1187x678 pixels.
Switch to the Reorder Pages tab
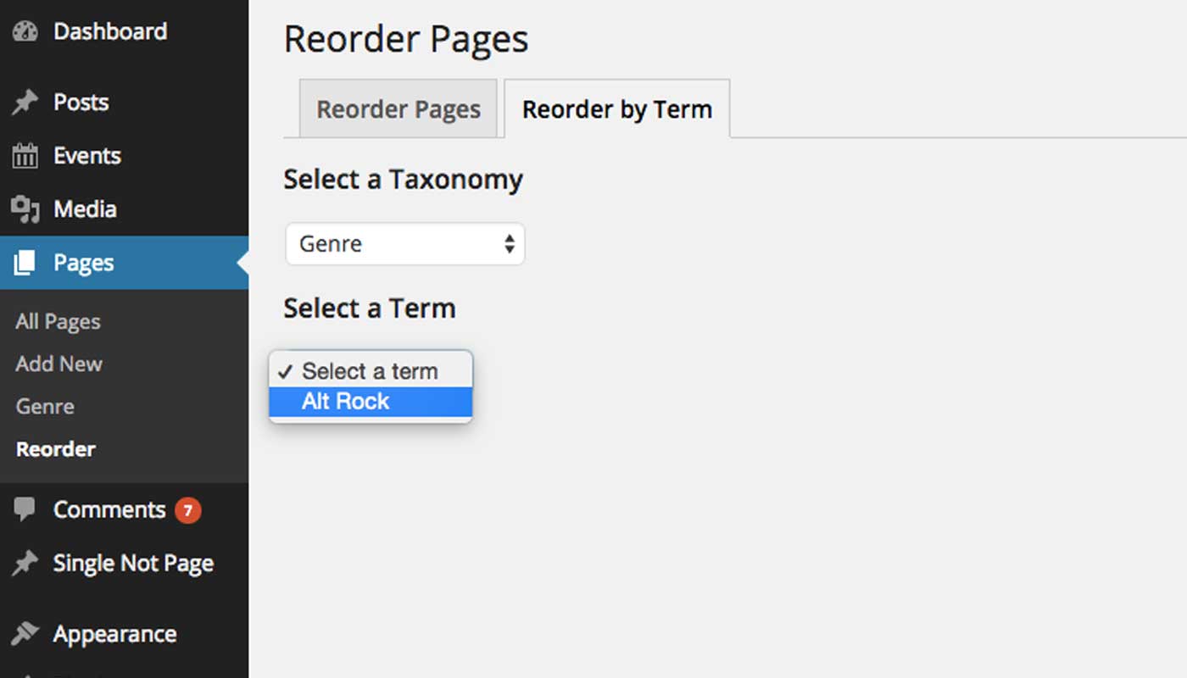point(398,108)
